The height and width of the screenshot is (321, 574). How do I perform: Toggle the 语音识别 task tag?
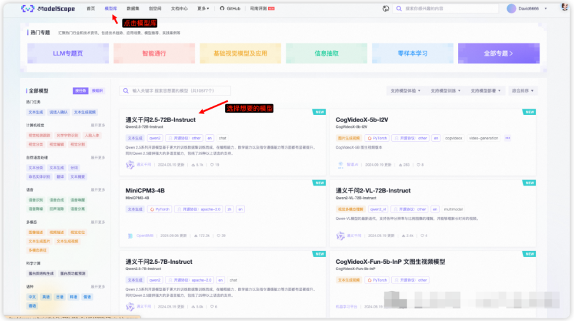point(36,200)
